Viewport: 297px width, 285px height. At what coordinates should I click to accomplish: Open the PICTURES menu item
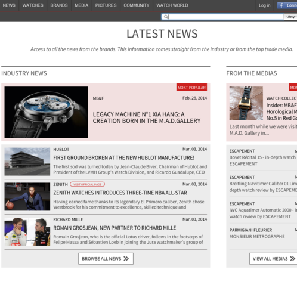coord(106,5)
